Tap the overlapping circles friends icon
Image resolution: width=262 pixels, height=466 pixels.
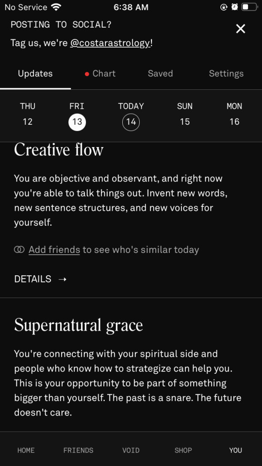coord(19,250)
